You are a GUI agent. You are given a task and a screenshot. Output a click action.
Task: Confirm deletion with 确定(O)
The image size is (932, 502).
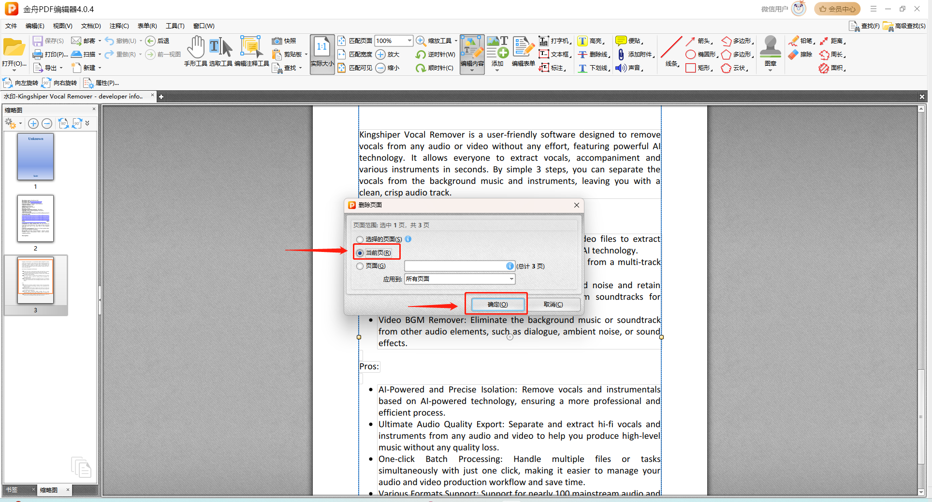pyautogui.click(x=497, y=305)
